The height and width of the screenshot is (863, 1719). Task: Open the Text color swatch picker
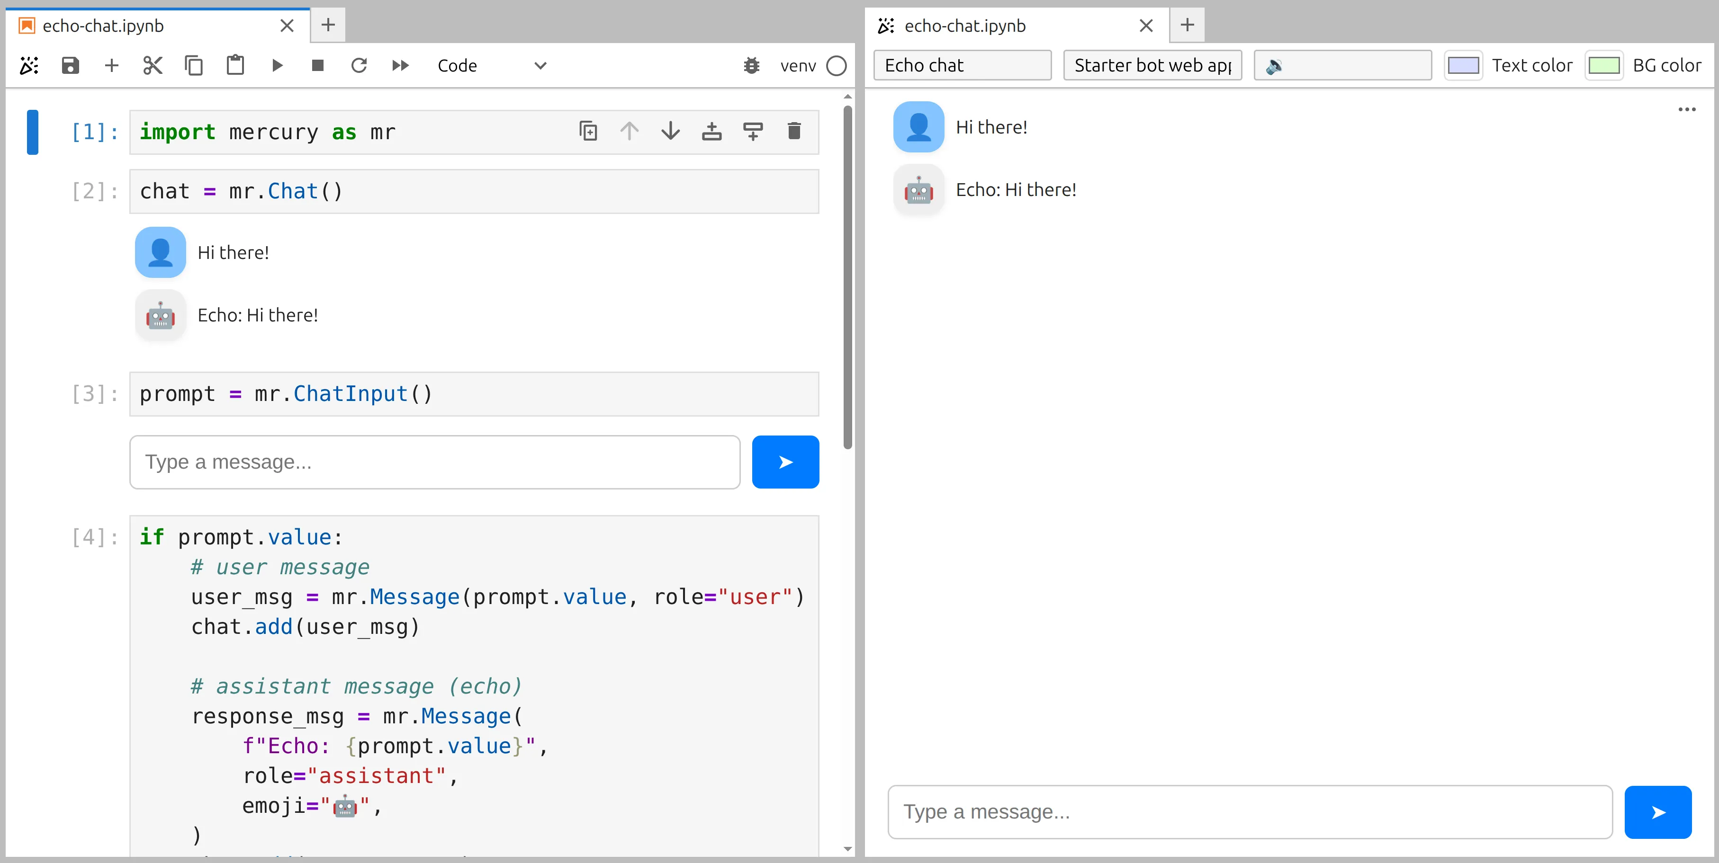(x=1464, y=65)
